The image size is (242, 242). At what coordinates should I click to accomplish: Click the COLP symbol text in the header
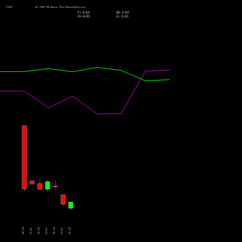pyautogui.click(x=9, y=7)
